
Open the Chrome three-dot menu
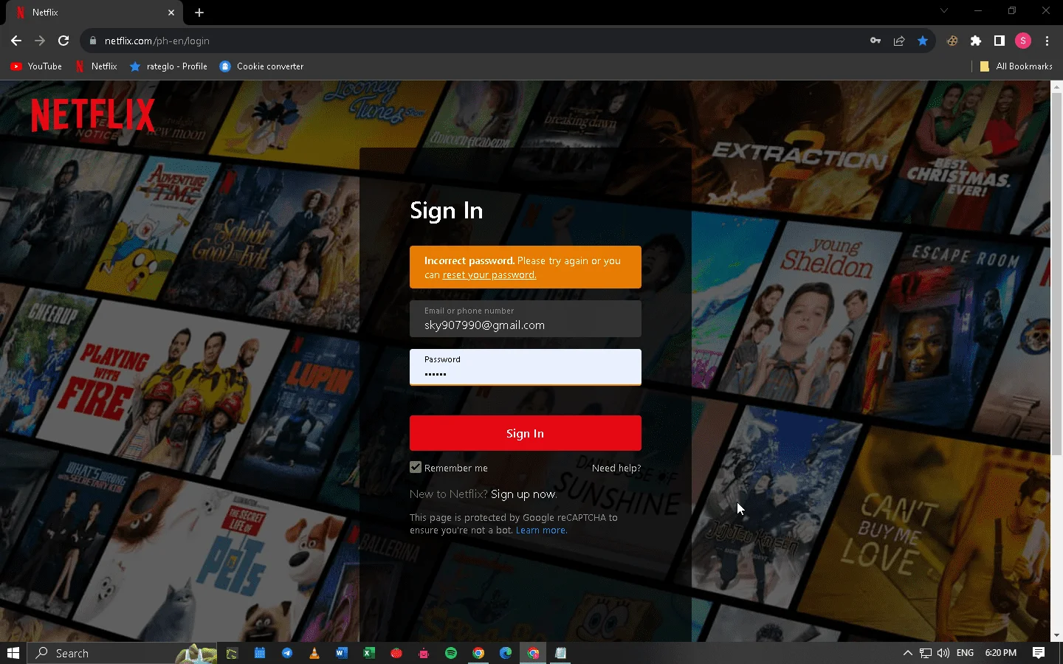click(x=1047, y=41)
